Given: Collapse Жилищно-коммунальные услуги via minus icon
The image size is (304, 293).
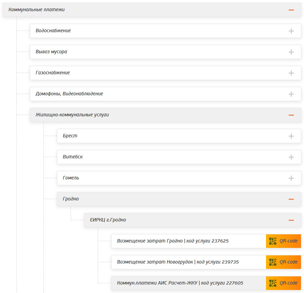Looking at the screenshot, I should click(291, 115).
